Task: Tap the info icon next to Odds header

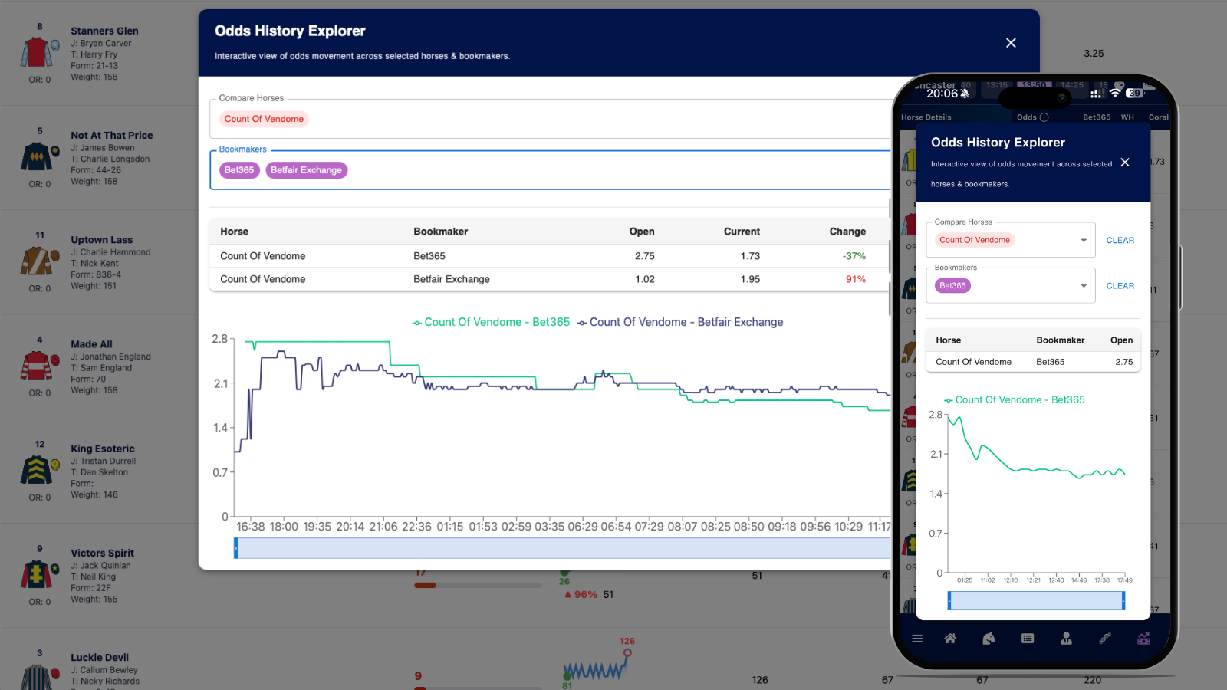Action: tap(1044, 117)
